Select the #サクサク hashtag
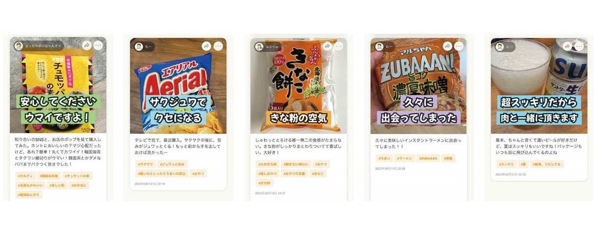 click(145, 164)
